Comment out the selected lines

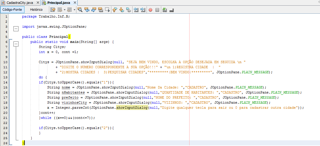coord(165,10)
